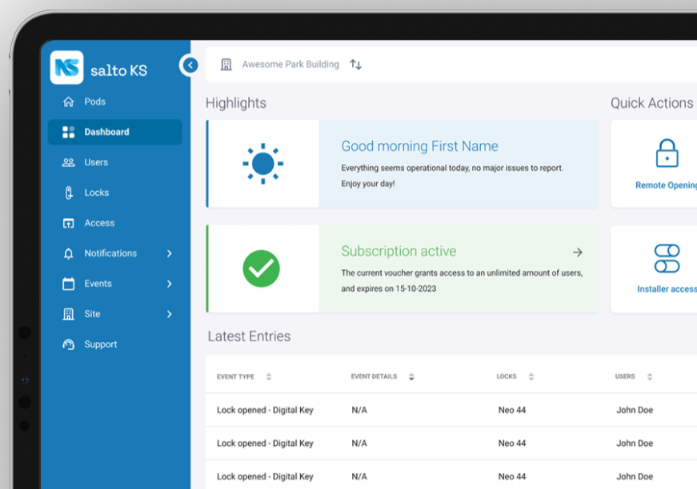
Task: Click the Users people icon in sidebar
Action: [69, 162]
